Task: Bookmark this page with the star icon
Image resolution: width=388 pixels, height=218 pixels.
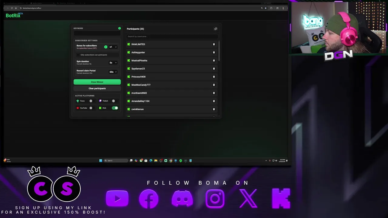Action: tap(266, 8)
